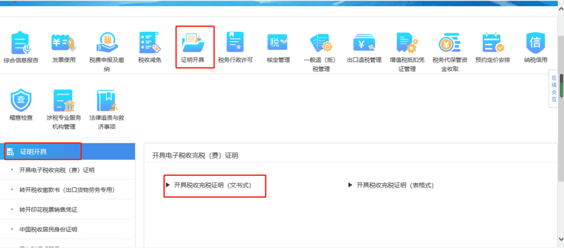The width and height of the screenshot is (564, 248).
Task: Open the 增值税抵扣凭证管理 icon
Action: coord(407,43)
